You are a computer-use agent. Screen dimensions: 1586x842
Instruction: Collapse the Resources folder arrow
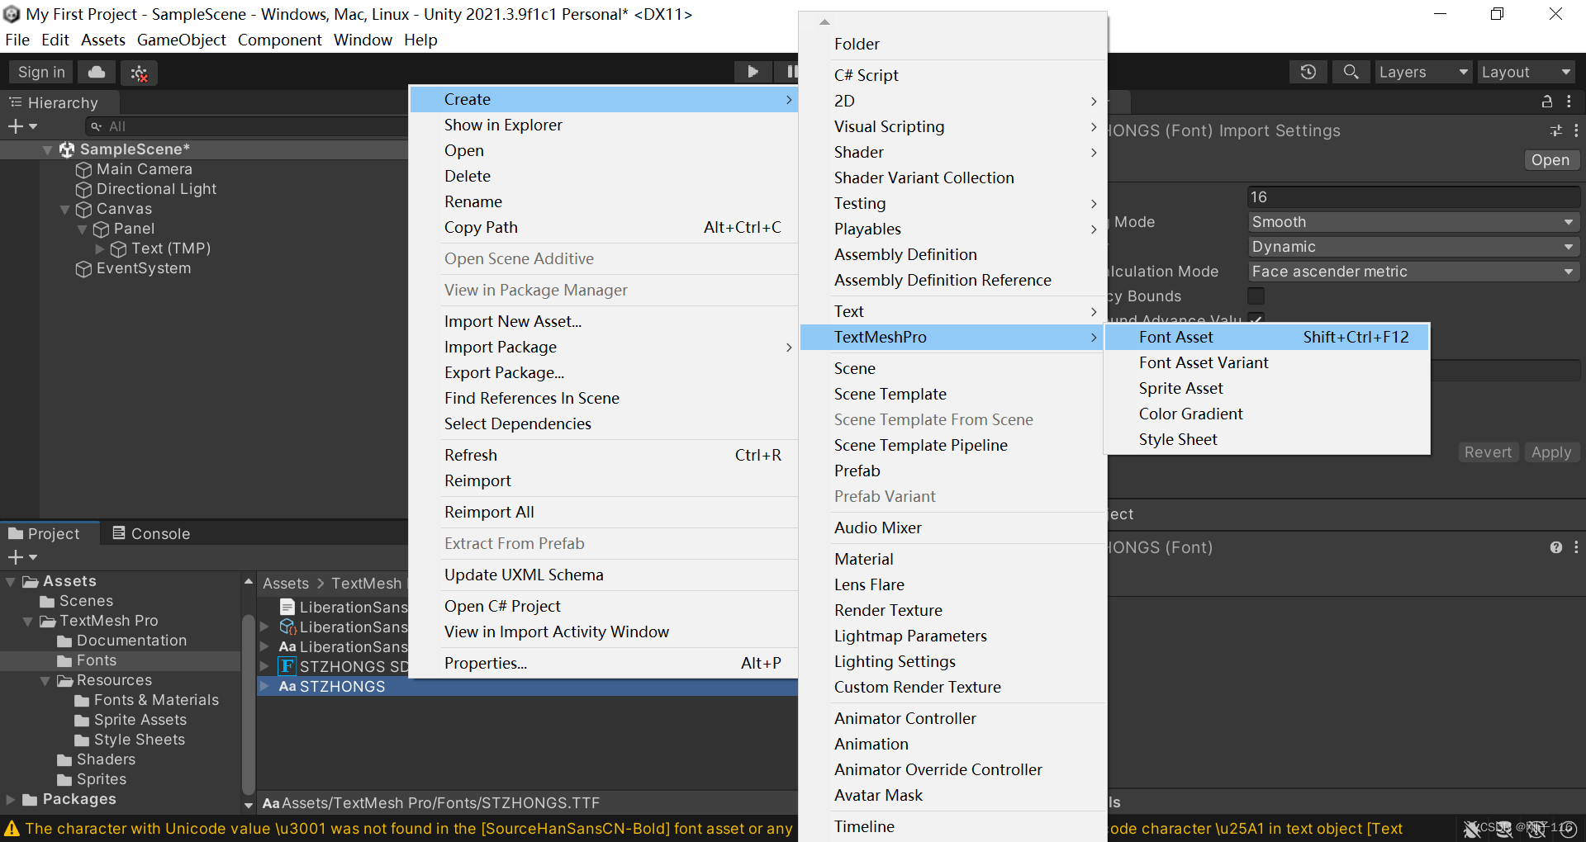(45, 680)
